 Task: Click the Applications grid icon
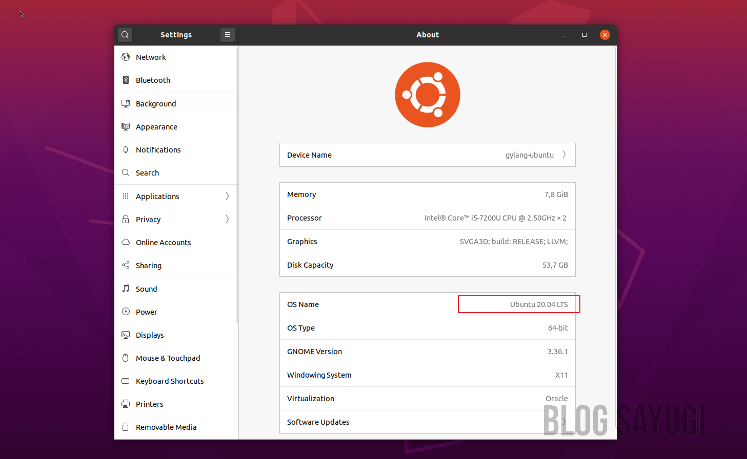click(126, 196)
